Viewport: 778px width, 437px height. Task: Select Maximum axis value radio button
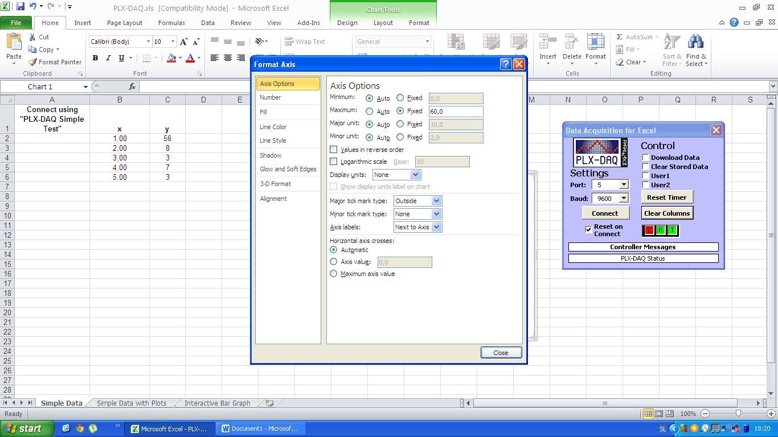point(334,274)
